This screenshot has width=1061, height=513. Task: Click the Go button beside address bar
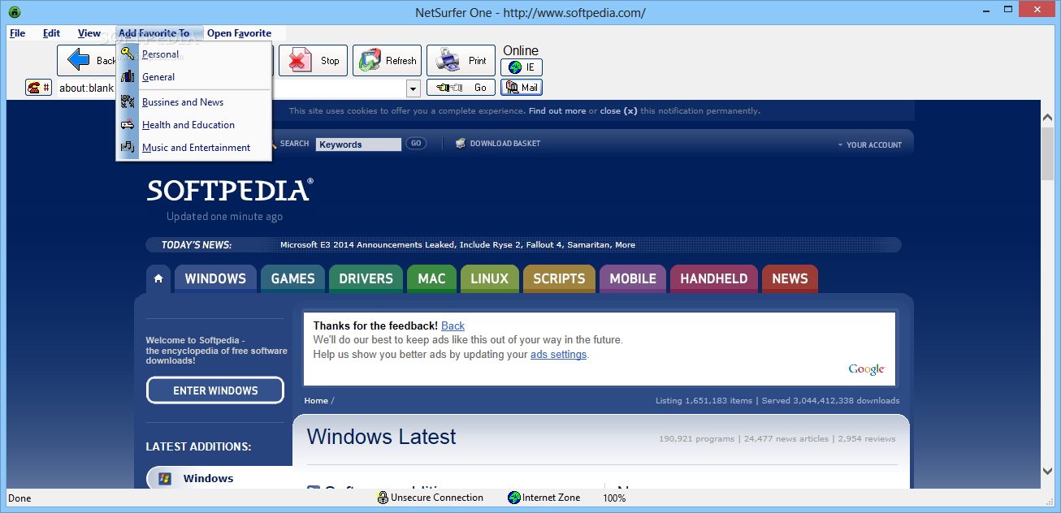(x=461, y=88)
